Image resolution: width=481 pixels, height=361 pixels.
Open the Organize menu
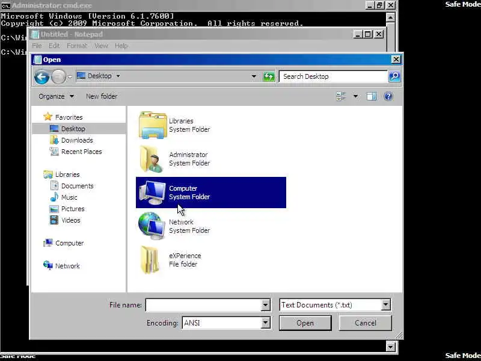pos(56,96)
